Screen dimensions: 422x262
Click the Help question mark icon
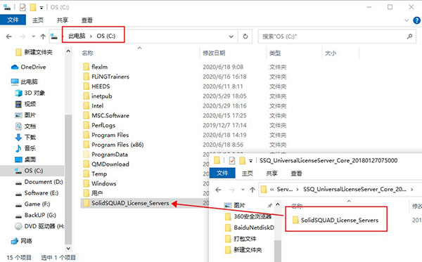416,20
